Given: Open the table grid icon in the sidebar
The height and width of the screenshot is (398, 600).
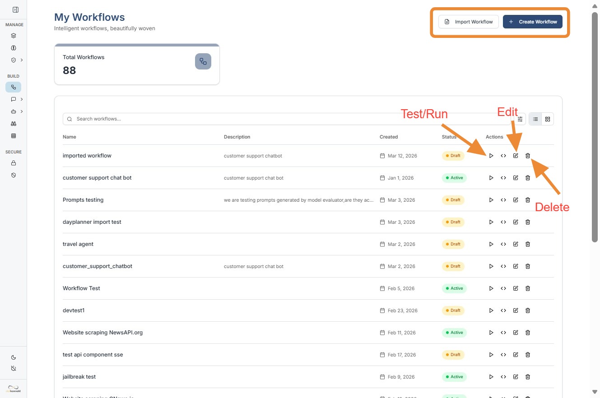Looking at the screenshot, I should tap(14, 136).
